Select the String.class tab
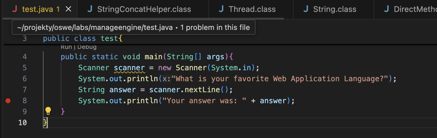This screenshot has height=138, width=437. (x=334, y=9)
